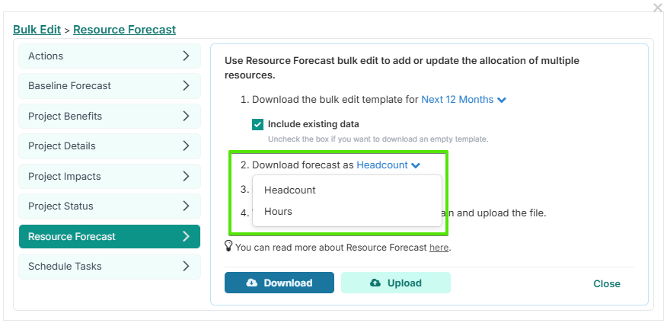Uncheck Include existing data checkbox

[258, 124]
